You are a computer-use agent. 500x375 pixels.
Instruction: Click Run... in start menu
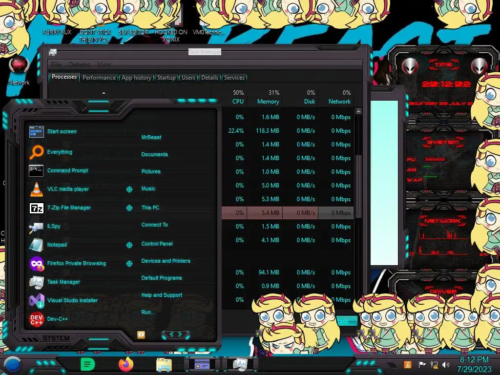pos(148,312)
